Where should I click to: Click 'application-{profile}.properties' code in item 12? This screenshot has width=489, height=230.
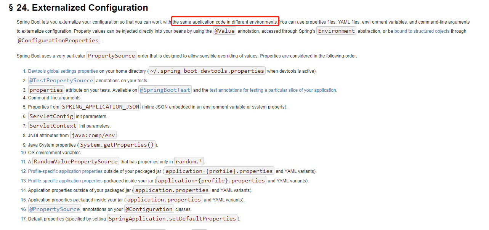(x=219, y=171)
